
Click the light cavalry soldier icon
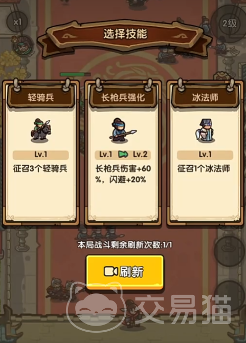coord(41,131)
